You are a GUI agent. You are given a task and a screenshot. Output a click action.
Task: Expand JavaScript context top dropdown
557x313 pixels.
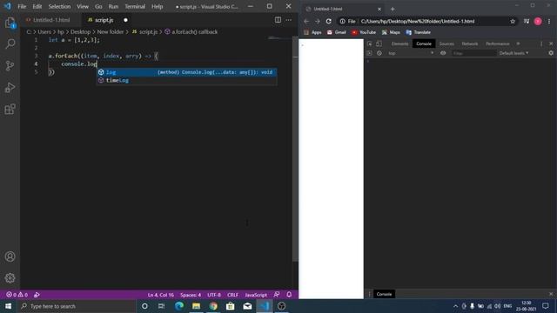point(411,53)
